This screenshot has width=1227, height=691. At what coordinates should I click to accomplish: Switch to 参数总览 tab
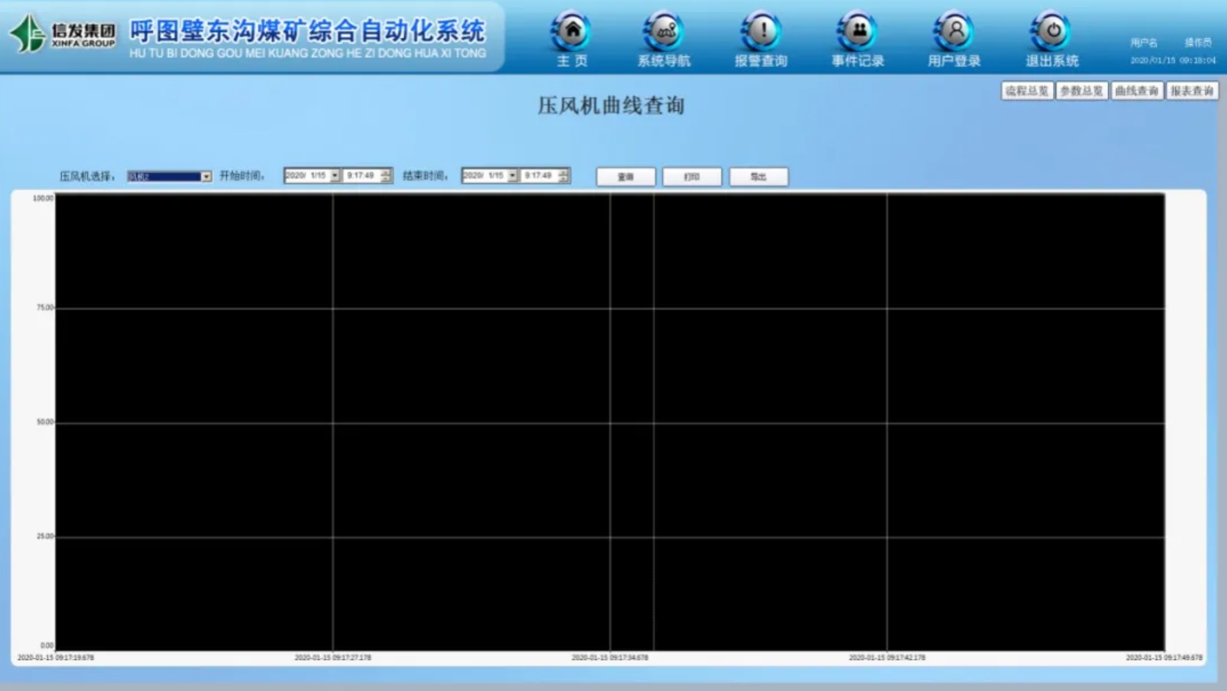[1081, 91]
